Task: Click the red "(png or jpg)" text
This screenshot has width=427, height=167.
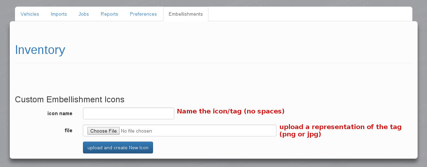Action: [300, 134]
